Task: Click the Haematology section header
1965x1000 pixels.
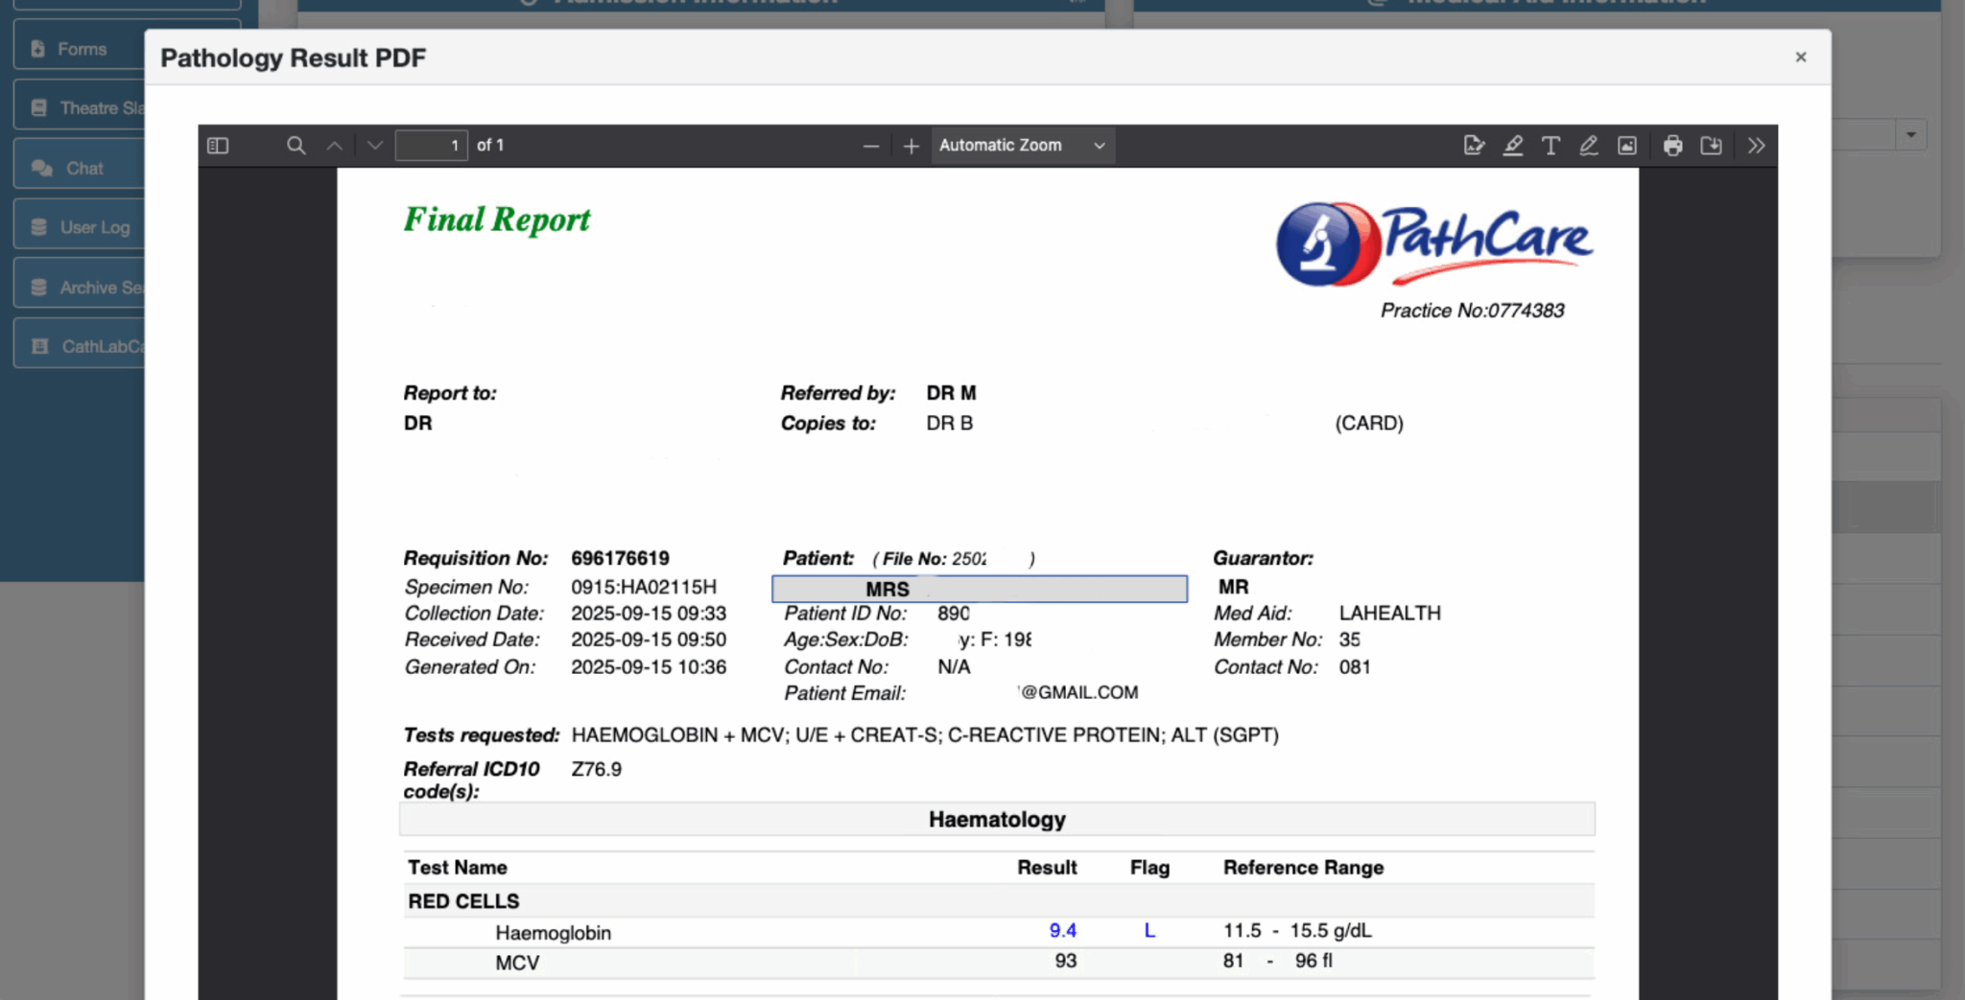Action: tap(997, 820)
